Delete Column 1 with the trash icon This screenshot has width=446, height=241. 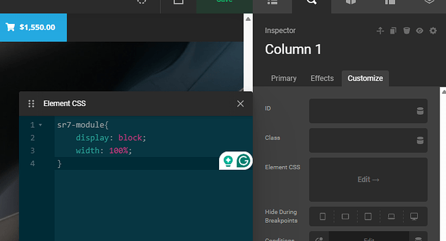(407, 31)
